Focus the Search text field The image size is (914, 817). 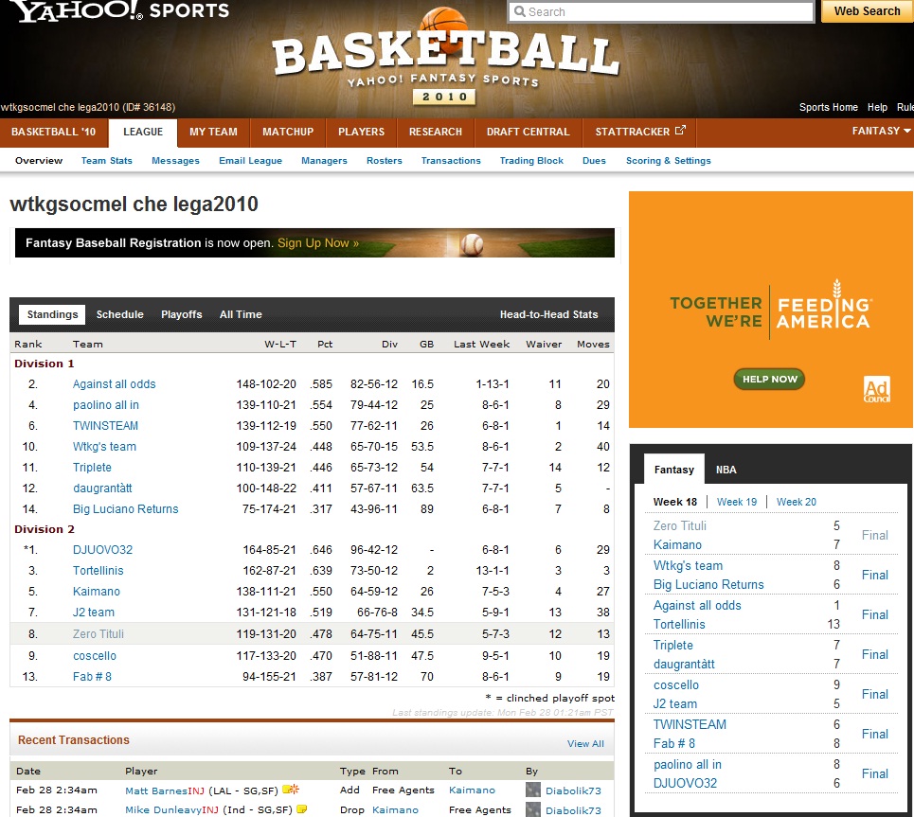point(668,12)
